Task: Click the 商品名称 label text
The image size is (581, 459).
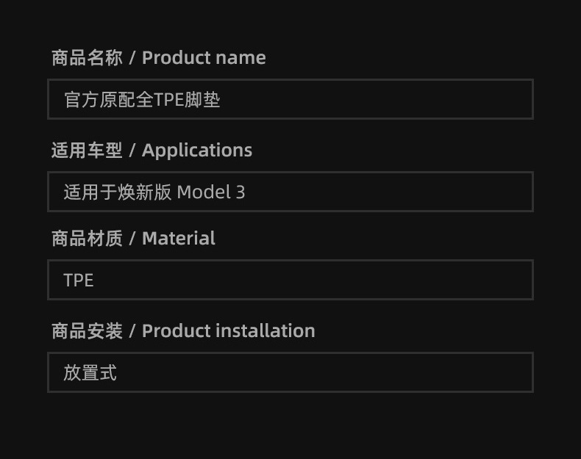Action: (87, 57)
